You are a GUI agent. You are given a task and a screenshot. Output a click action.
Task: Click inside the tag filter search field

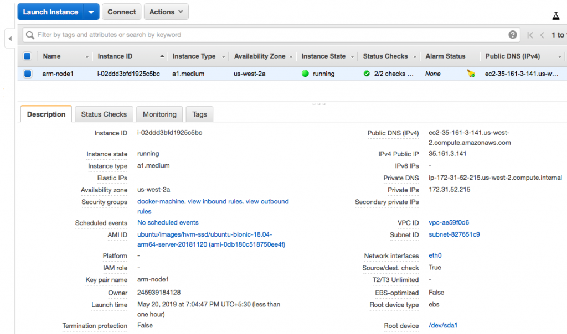click(x=166, y=34)
